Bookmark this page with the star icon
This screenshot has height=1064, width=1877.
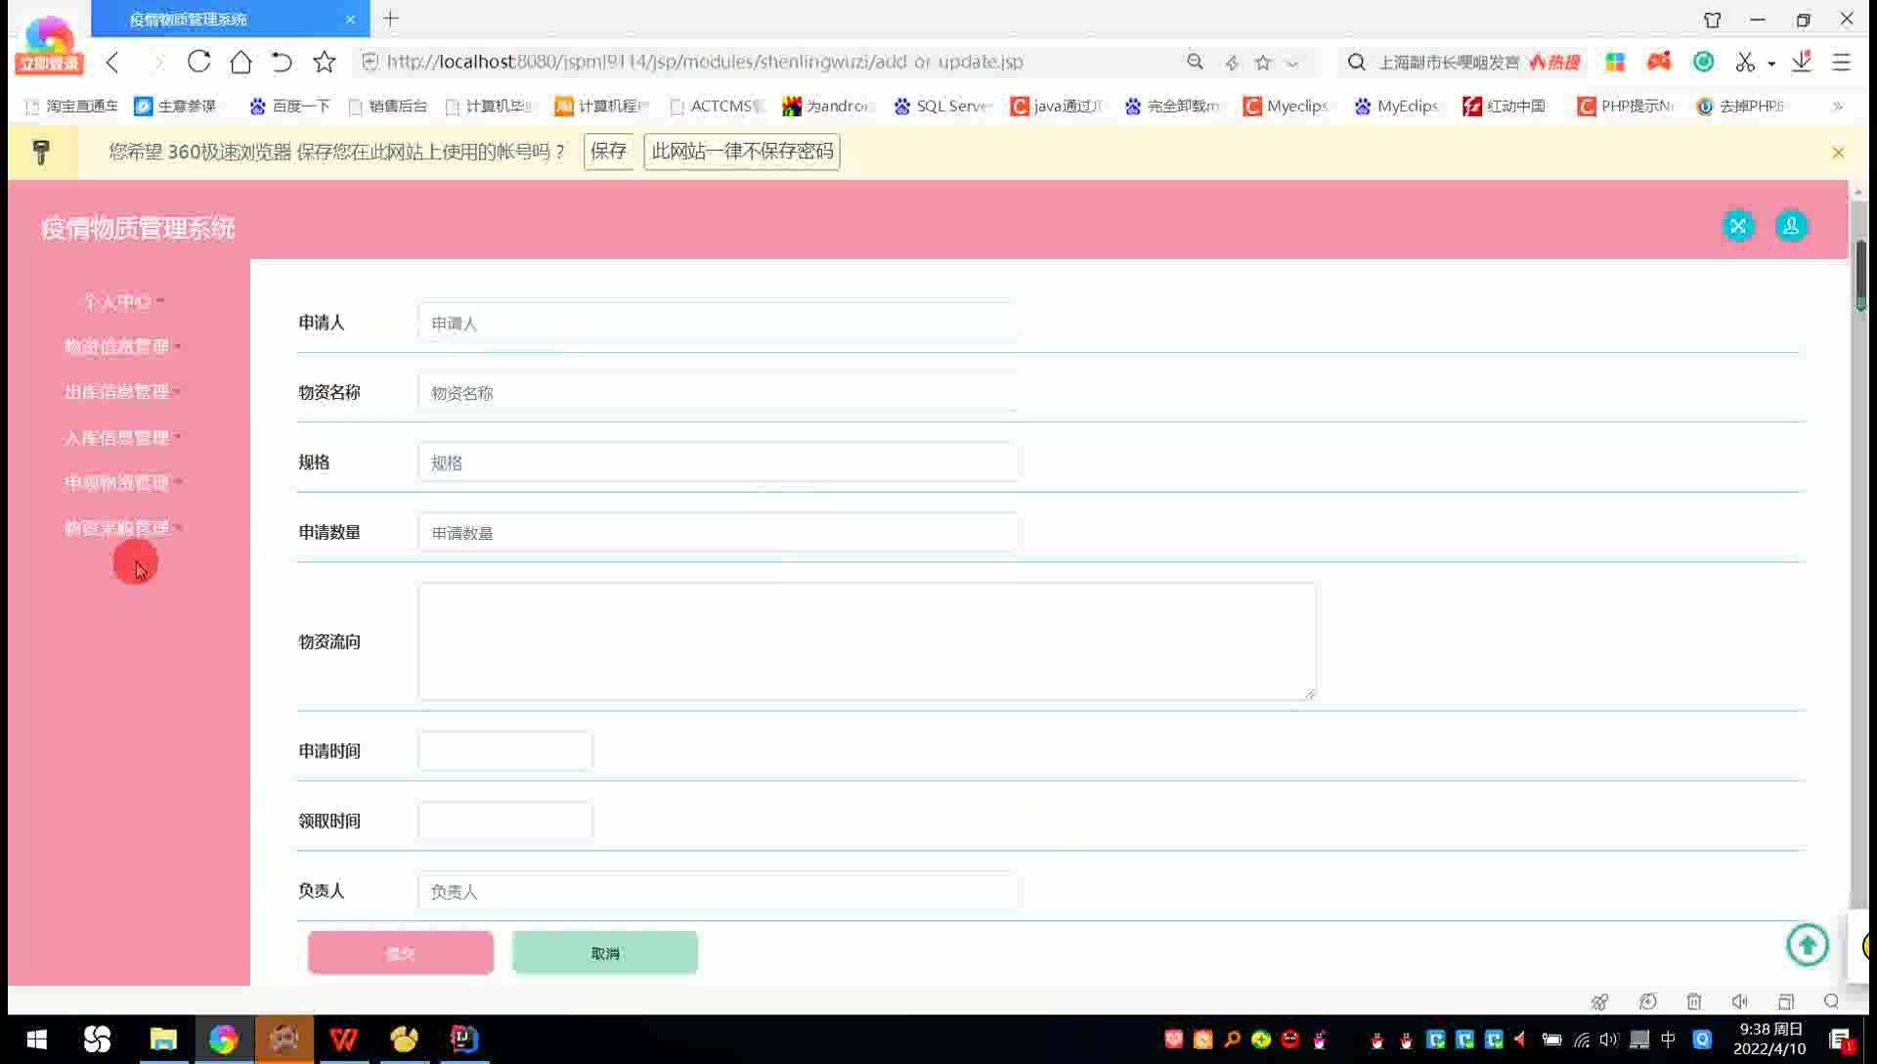(x=325, y=62)
